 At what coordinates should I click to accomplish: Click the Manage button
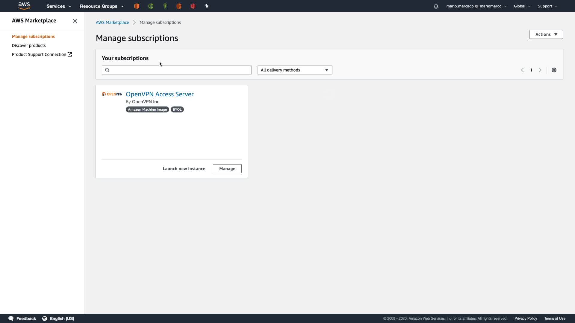[x=227, y=169]
